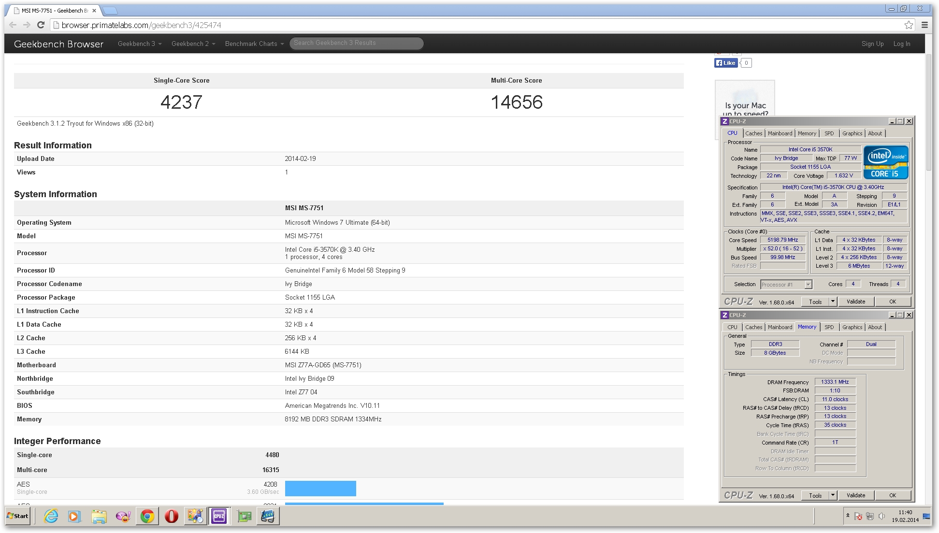Click the Single-Core Score value 4237
Image resolution: width=939 pixels, height=533 pixels.
[181, 102]
